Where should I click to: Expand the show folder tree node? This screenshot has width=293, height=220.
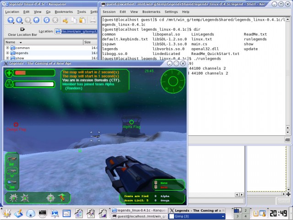[7, 58]
